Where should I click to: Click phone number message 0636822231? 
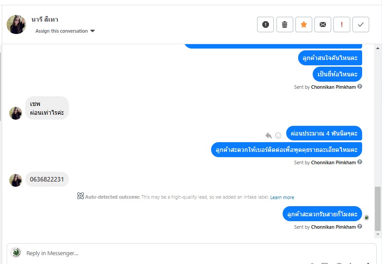coord(47,179)
